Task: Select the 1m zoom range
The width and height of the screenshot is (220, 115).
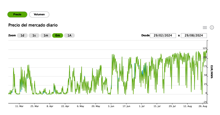Action: point(46,35)
